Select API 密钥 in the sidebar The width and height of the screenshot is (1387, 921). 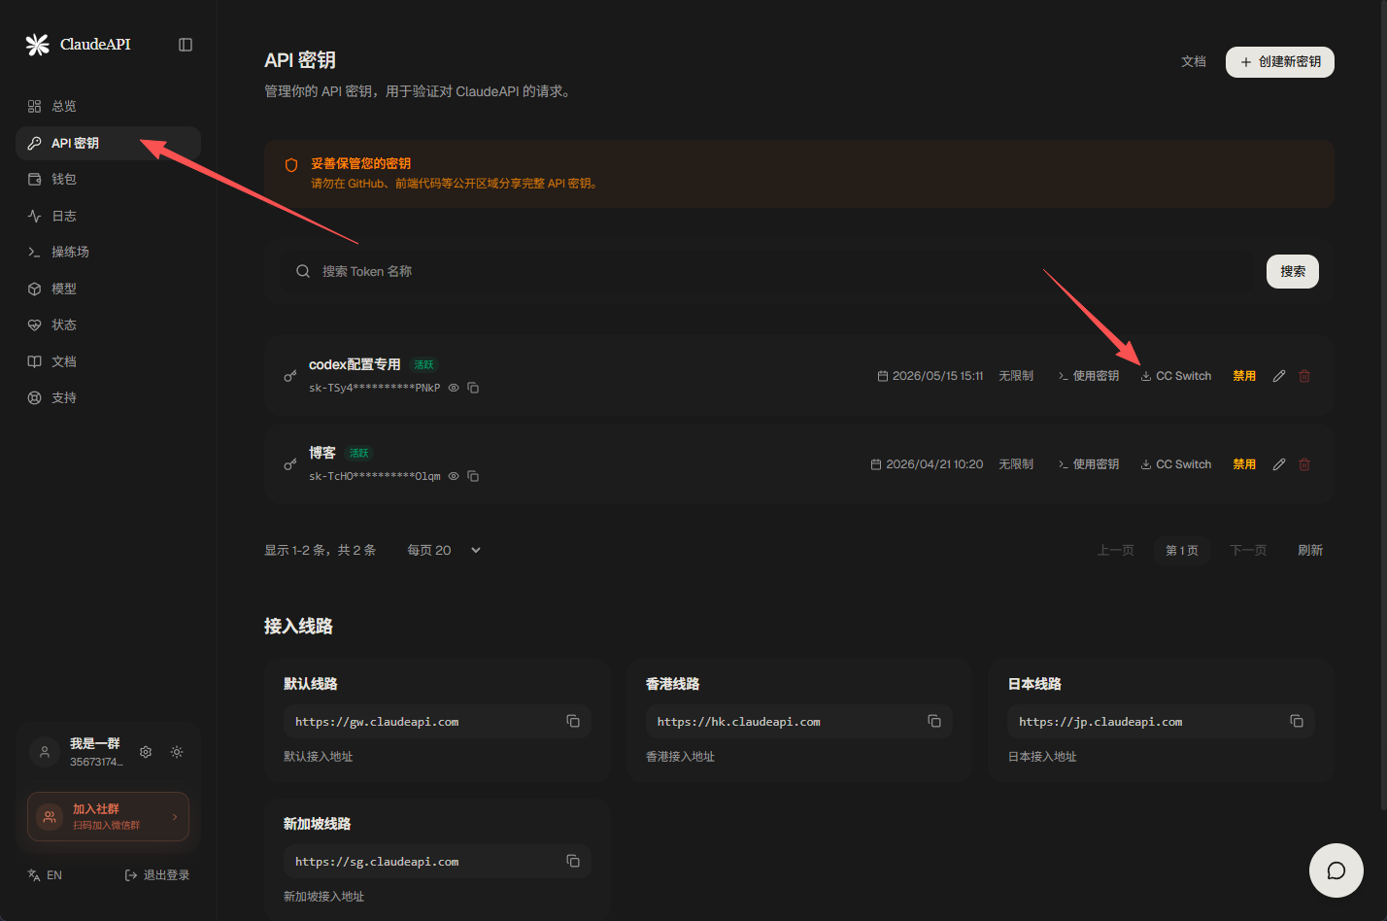tap(108, 143)
